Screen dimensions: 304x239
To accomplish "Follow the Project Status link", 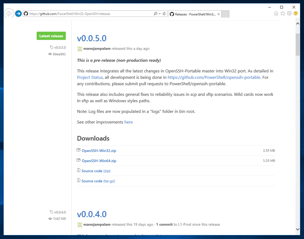I will [90, 77].
